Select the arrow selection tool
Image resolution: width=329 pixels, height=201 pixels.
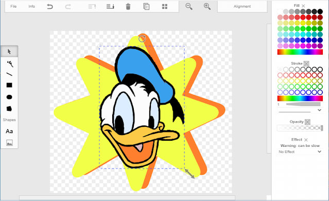click(x=9, y=52)
